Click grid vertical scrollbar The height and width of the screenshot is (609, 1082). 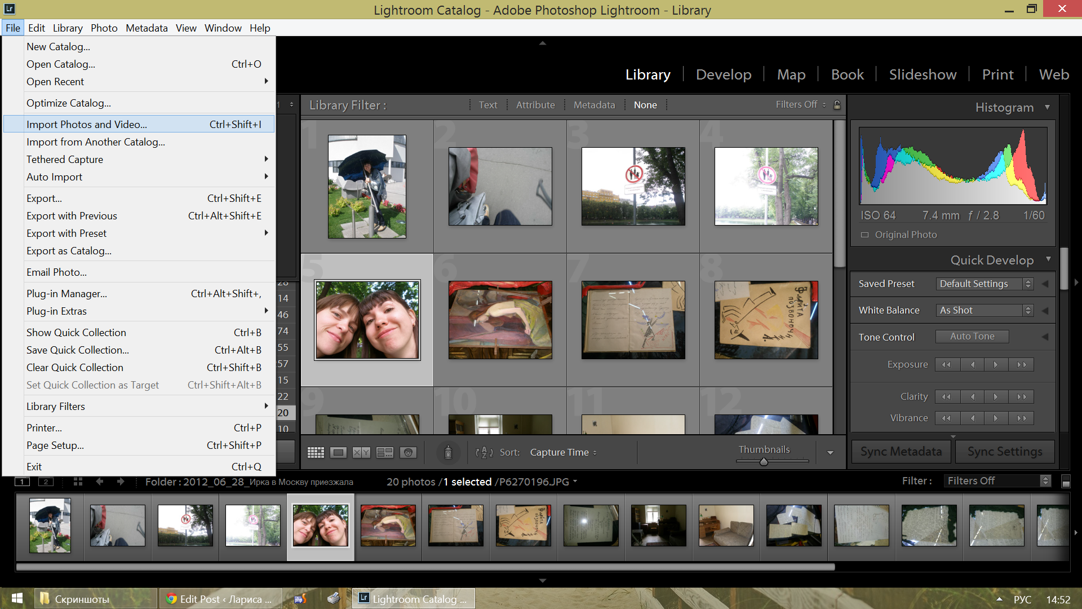839,195
